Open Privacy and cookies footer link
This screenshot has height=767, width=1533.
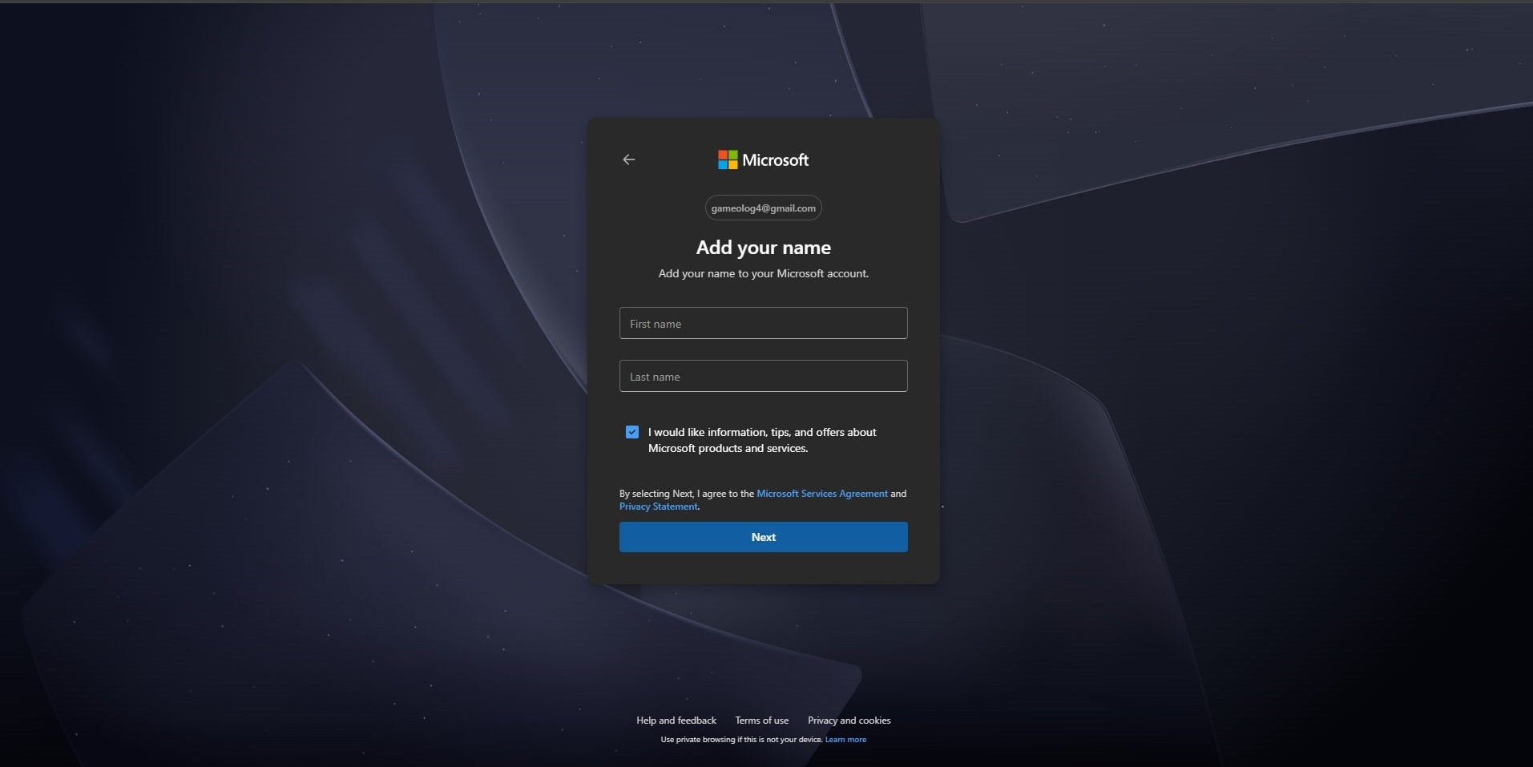coord(849,721)
